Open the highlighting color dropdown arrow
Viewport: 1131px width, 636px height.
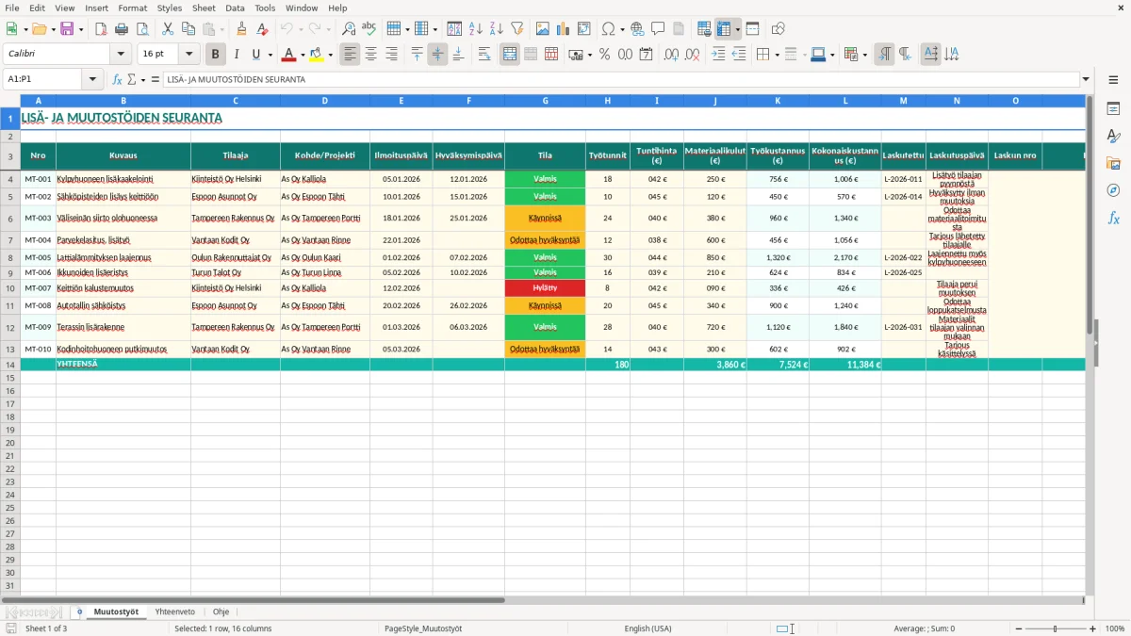click(x=331, y=55)
